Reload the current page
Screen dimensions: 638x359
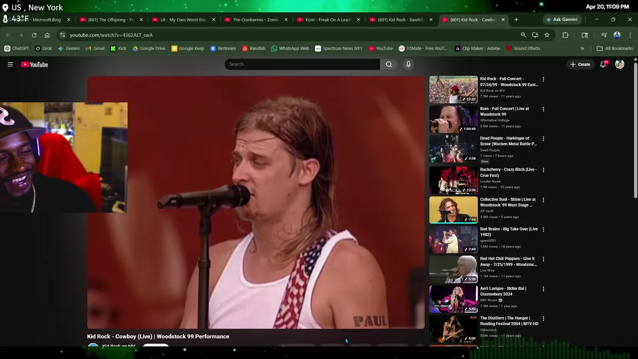34,35
